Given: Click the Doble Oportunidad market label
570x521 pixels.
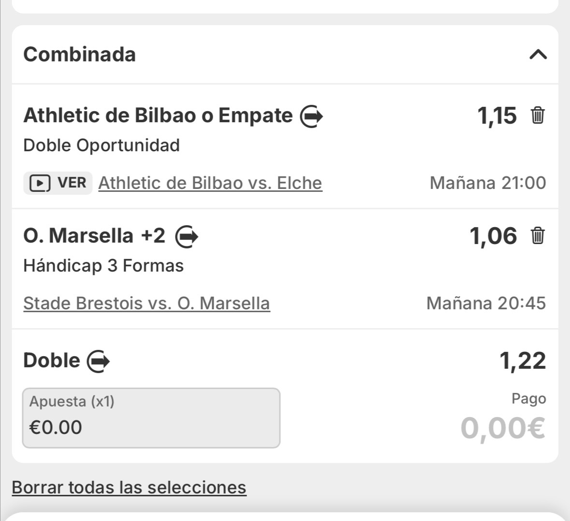Looking at the screenshot, I should tap(102, 145).
